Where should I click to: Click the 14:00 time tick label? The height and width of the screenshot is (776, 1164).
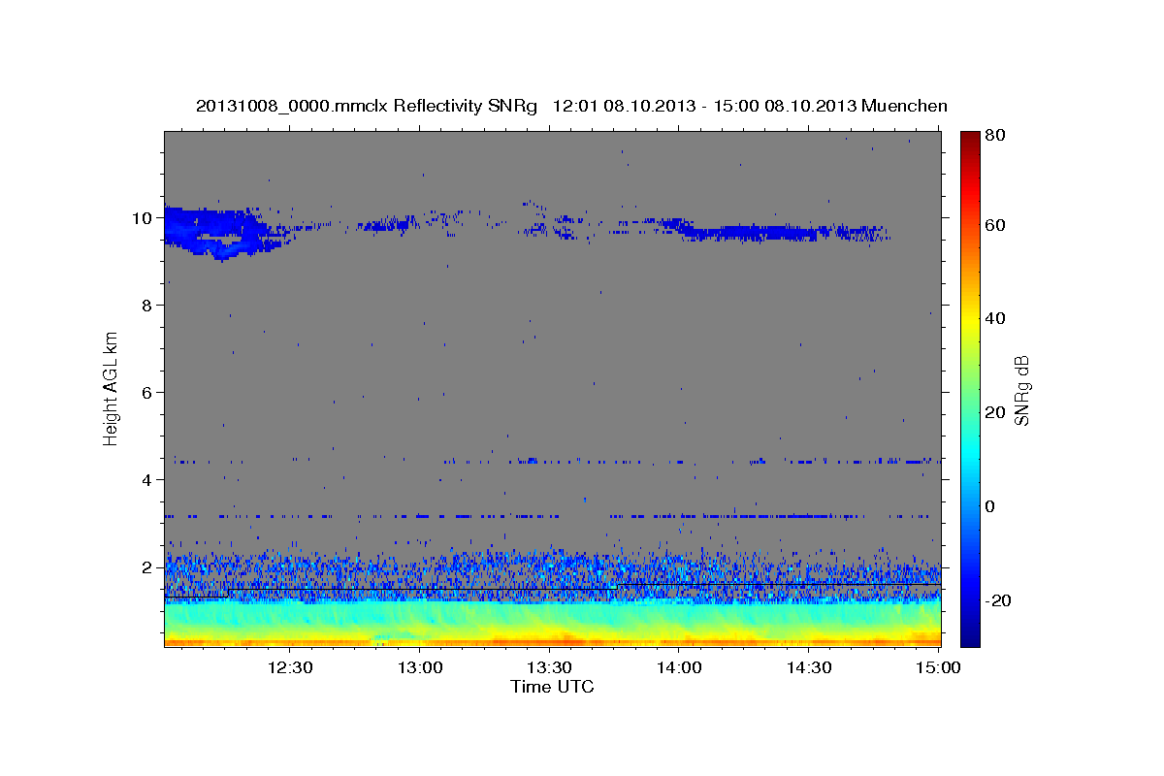tap(679, 667)
